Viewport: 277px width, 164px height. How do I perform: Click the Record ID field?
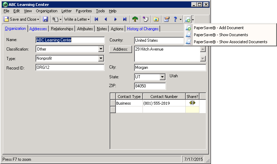click(70, 67)
